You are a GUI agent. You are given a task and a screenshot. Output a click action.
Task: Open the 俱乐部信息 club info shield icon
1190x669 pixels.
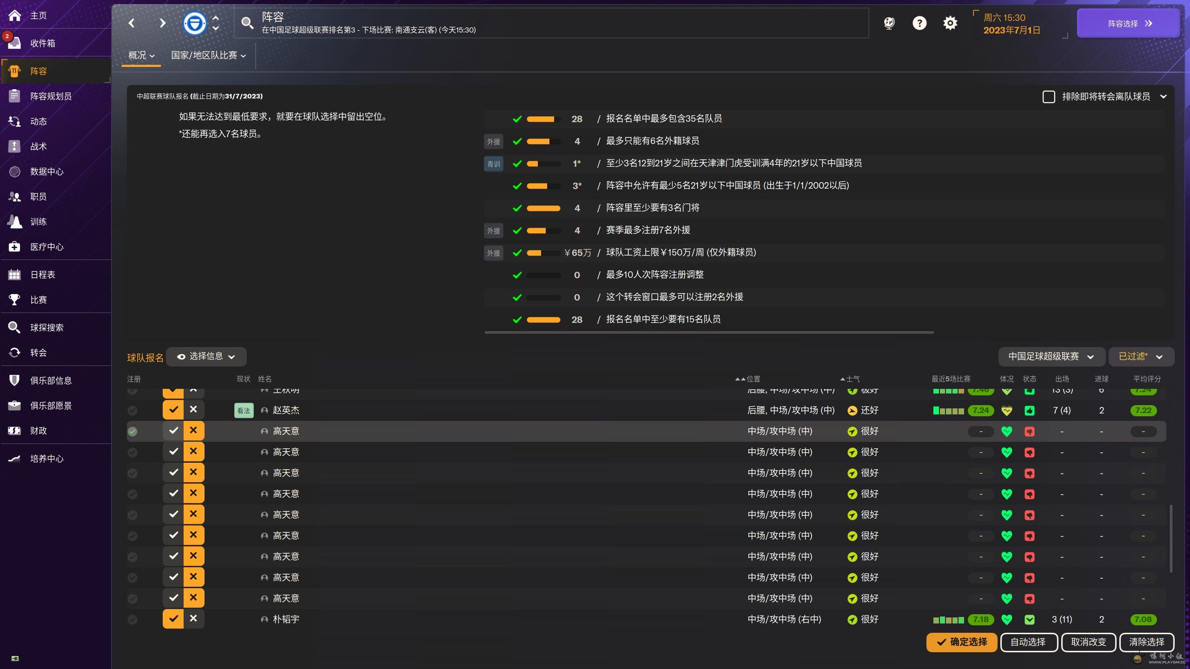pyautogui.click(x=14, y=380)
